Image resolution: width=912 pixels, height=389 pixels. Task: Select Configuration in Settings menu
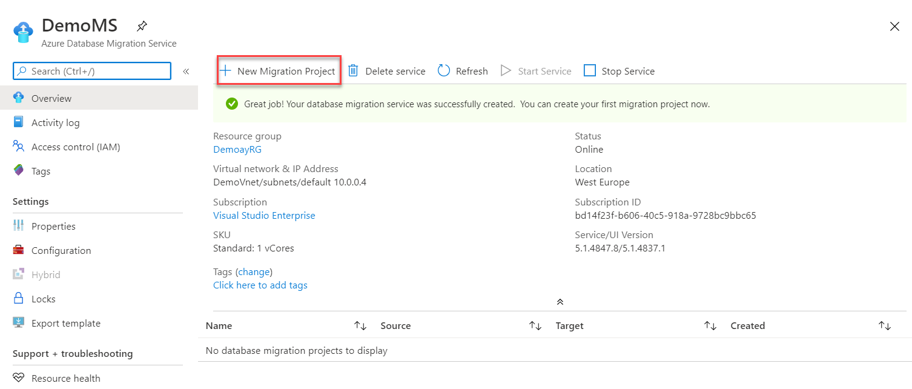click(61, 250)
